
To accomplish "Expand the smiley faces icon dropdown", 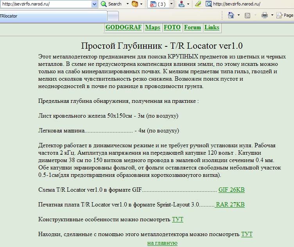I will tap(142, 4).
